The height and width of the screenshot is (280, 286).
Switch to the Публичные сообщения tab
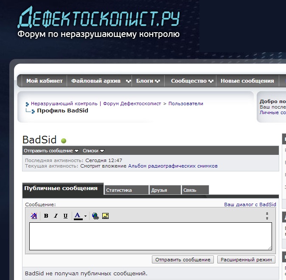pyautogui.click(x=63, y=188)
